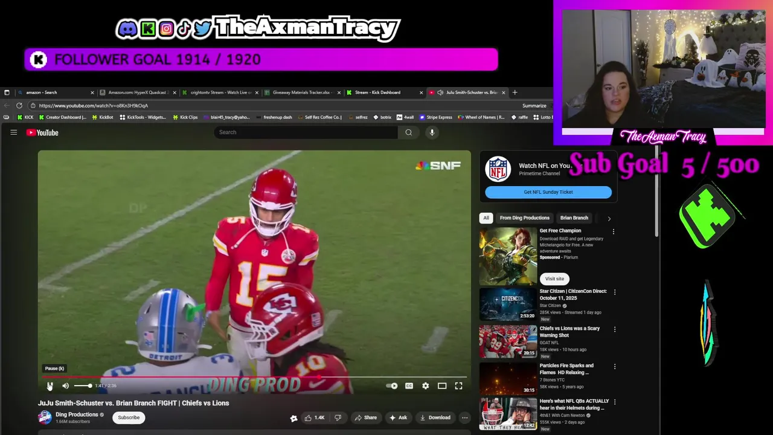Open Creator Dashboard bookmark
The height and width of the screenshot is (435, 773).
click(x=63, y=117)
